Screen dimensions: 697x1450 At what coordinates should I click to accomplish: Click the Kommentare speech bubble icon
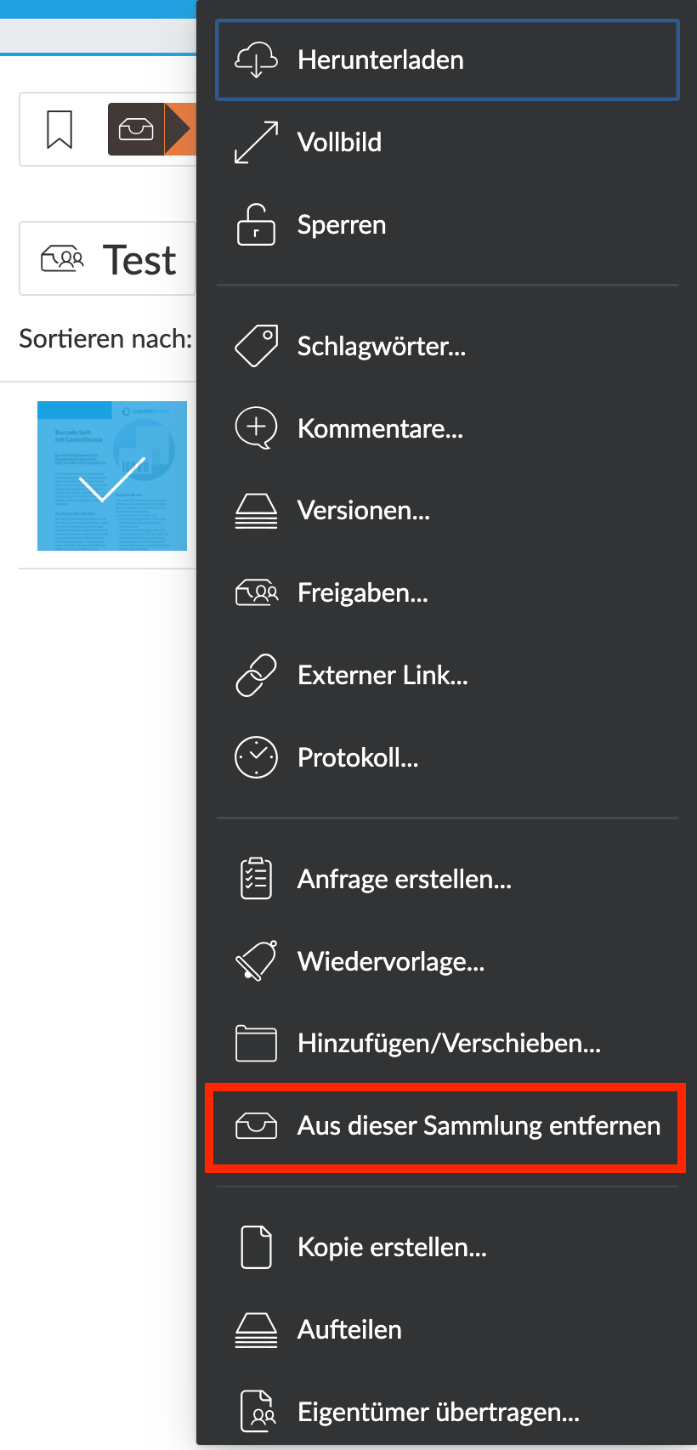point(256,428)
